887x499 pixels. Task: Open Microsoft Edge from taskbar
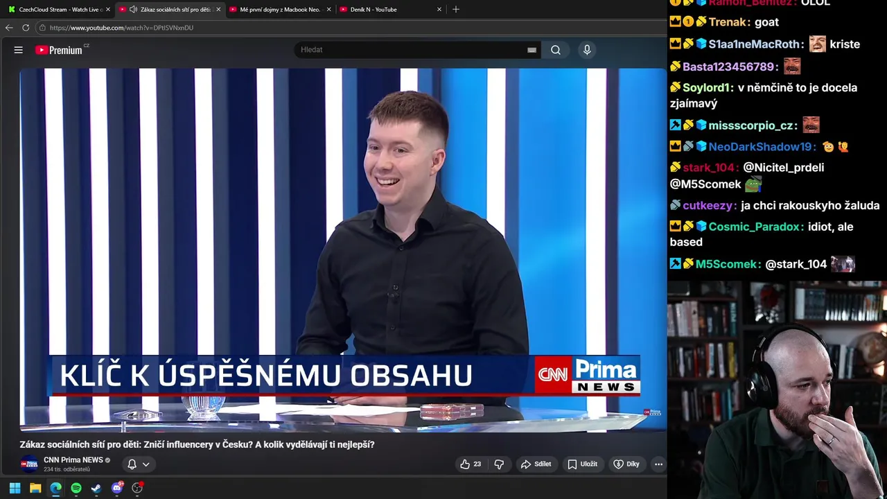click(x=55, y=488)
